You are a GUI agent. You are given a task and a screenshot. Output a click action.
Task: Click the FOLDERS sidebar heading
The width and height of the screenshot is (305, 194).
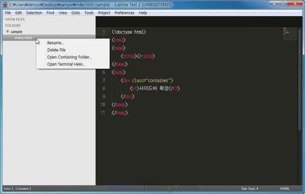click(x=13, y=25)
